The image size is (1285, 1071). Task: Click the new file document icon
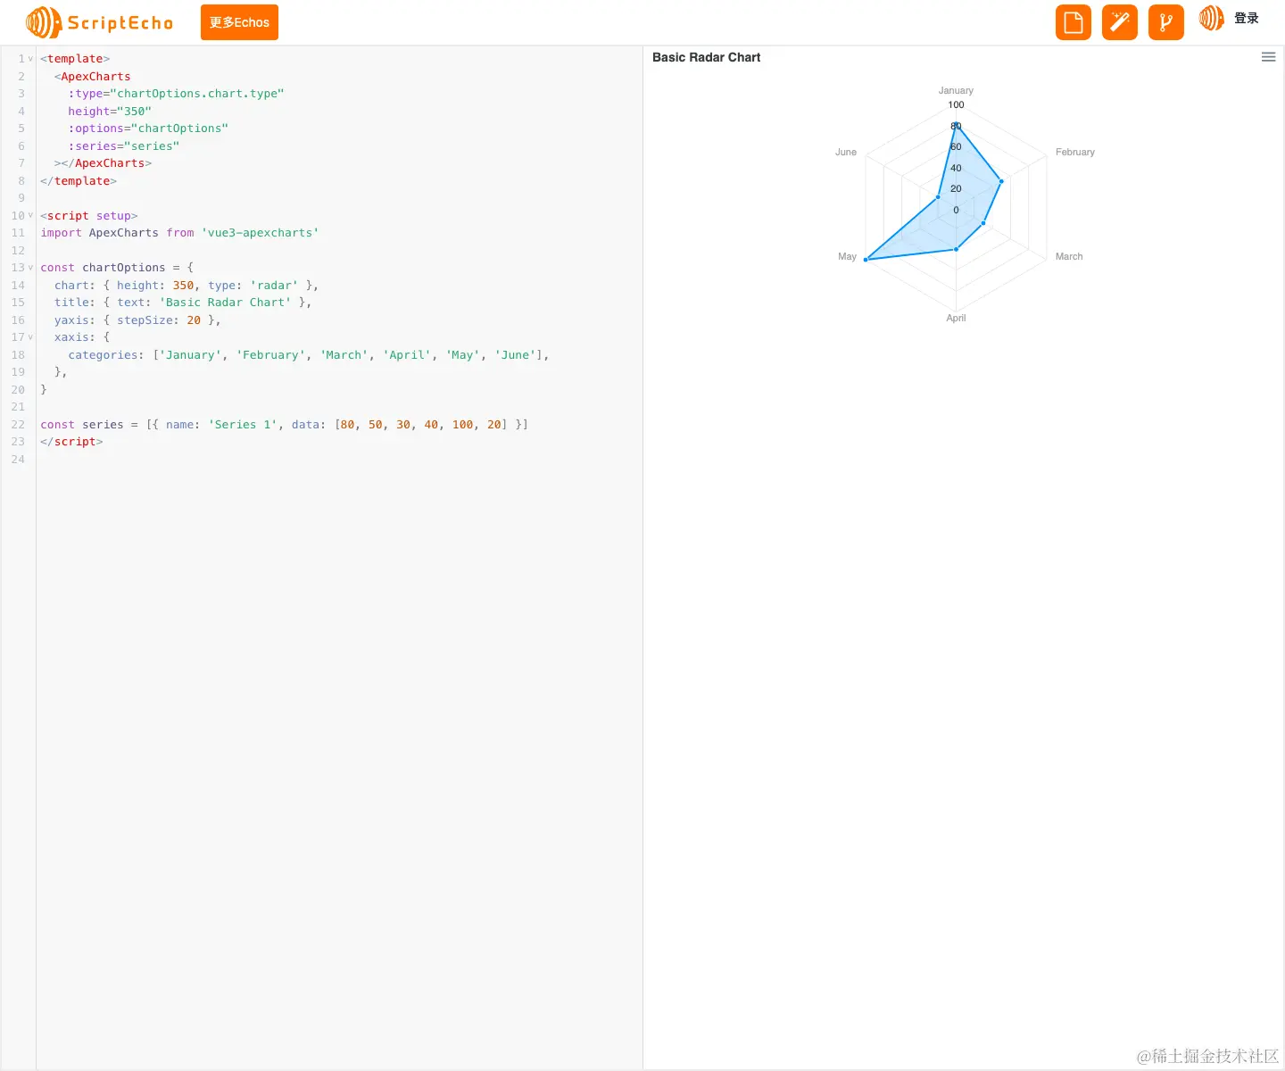coord(1074,22)
